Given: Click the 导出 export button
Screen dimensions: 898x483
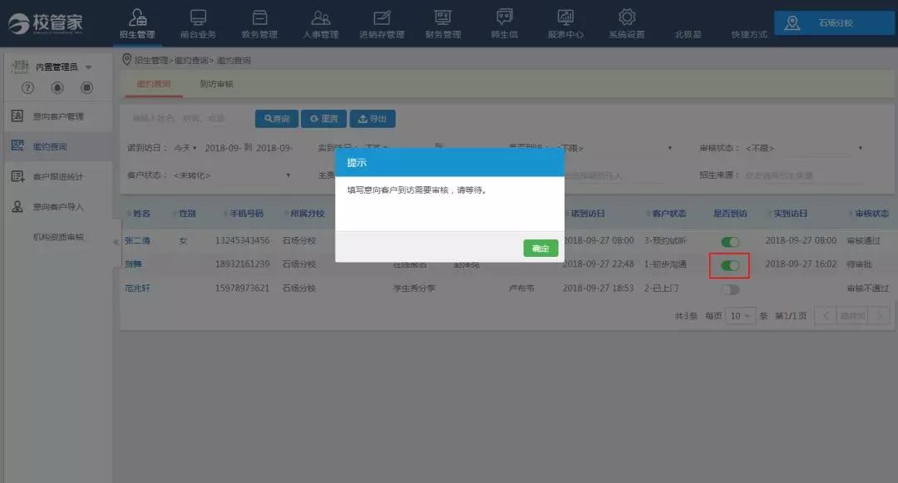Looking at the screenshot, I should pyautogui.click(x=373, y=119).
